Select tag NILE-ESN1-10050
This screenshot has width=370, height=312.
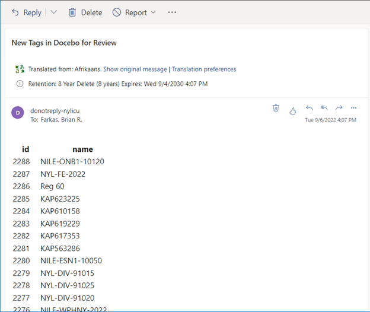coord(71,261)
